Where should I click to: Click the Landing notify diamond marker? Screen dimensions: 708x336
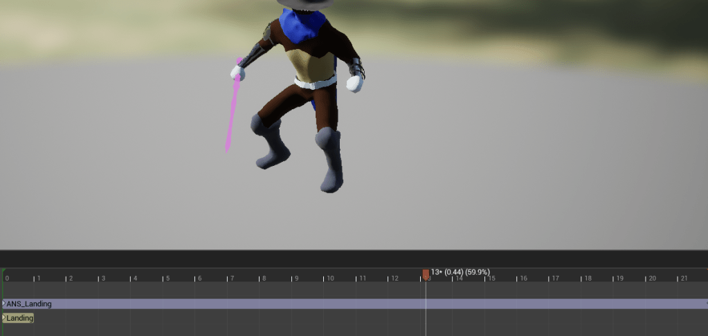click(x=3, y=318)
